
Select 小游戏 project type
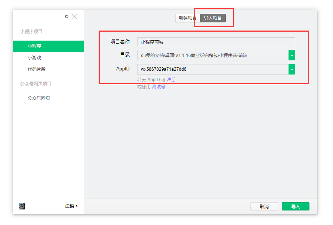(x=34, y=58)
